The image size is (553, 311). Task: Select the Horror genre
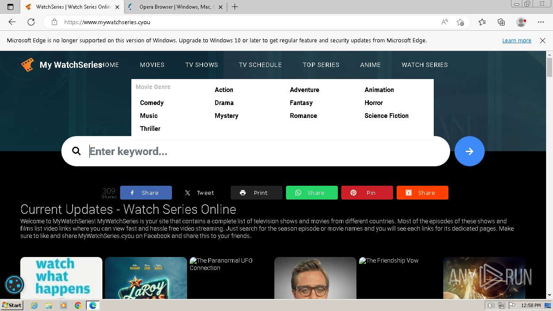374,103
